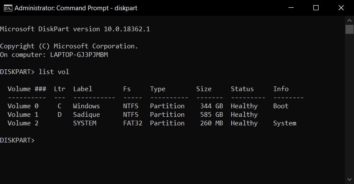Click the computer name LAPTOP-GJ3PJMBM
This screenshot has height=184, width=354.
tap(79, 55)
